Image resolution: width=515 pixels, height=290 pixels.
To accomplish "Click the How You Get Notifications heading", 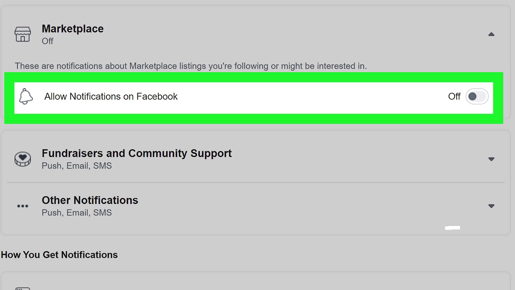I will pos(59,255).
